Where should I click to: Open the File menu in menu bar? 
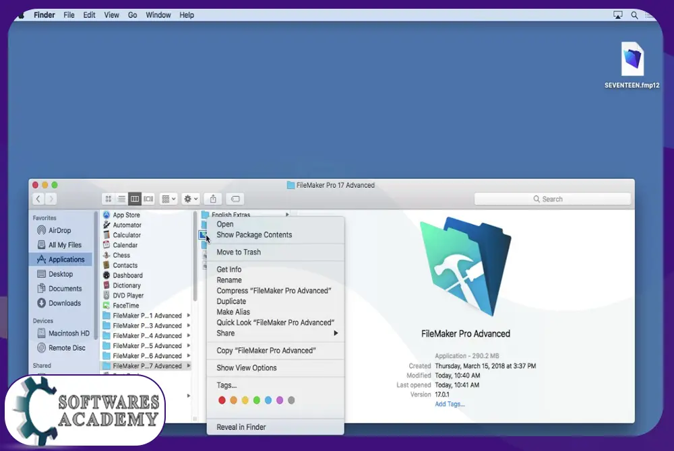pyautogui.click(x=69, y=15)
